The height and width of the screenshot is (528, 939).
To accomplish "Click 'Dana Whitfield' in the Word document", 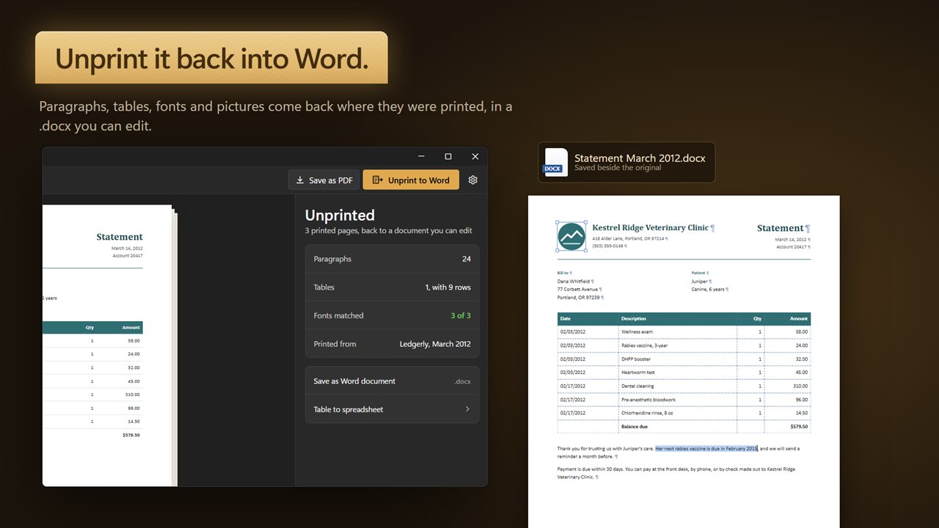I will 574,282.
